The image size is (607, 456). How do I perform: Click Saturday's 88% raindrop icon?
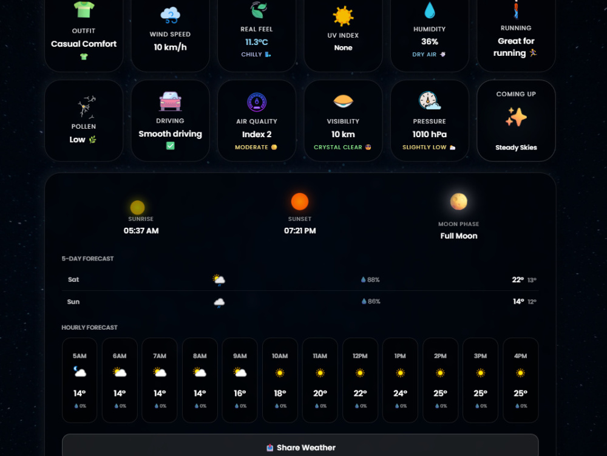(x=363, y=279)
